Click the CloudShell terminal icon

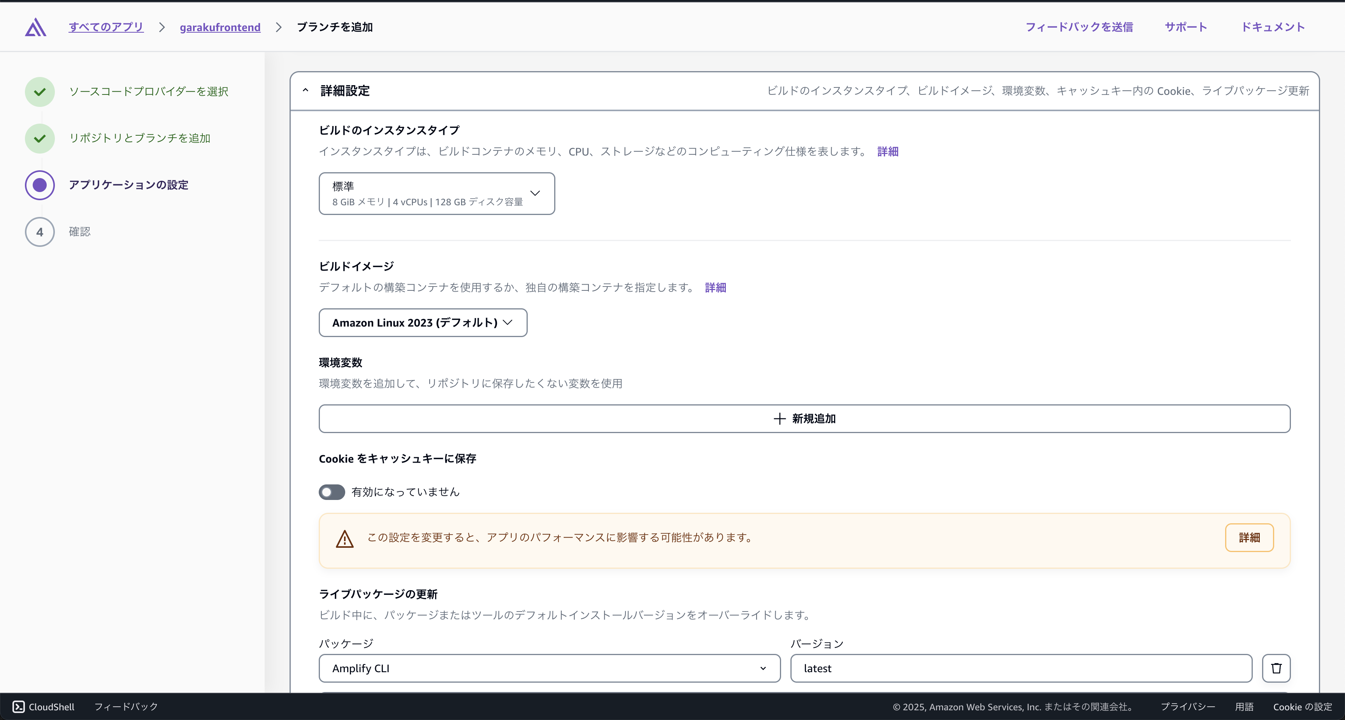tap(19, 706)
